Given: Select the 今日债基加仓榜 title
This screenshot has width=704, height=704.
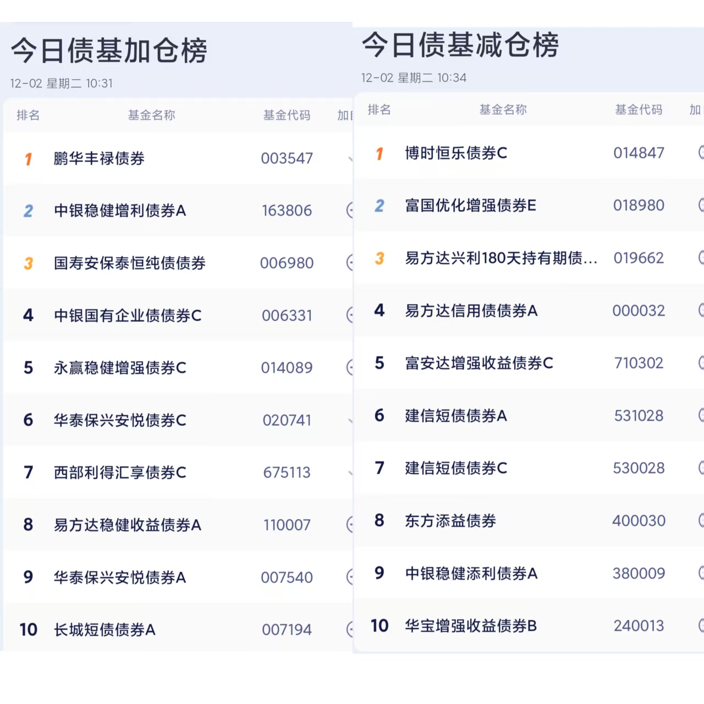Looking at the screenshot, I should pos(109,51).
